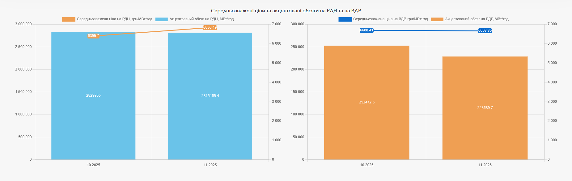The height and width of the screenshot is (181, 572).
Task: Click the orange РДН price legend swatch
Action: point(69,19)
